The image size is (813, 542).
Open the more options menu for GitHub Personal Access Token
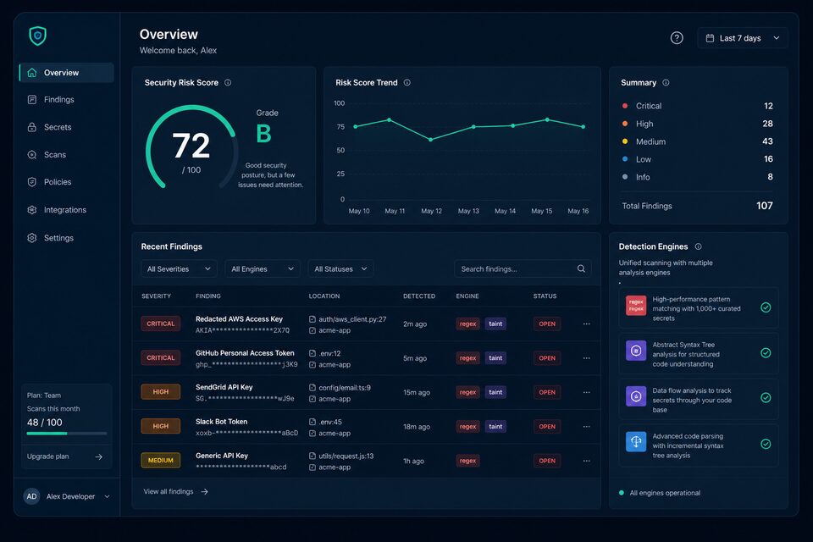[586, 358]
